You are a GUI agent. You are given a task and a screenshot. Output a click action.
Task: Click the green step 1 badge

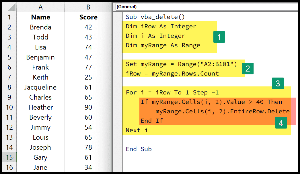(219, 37)
